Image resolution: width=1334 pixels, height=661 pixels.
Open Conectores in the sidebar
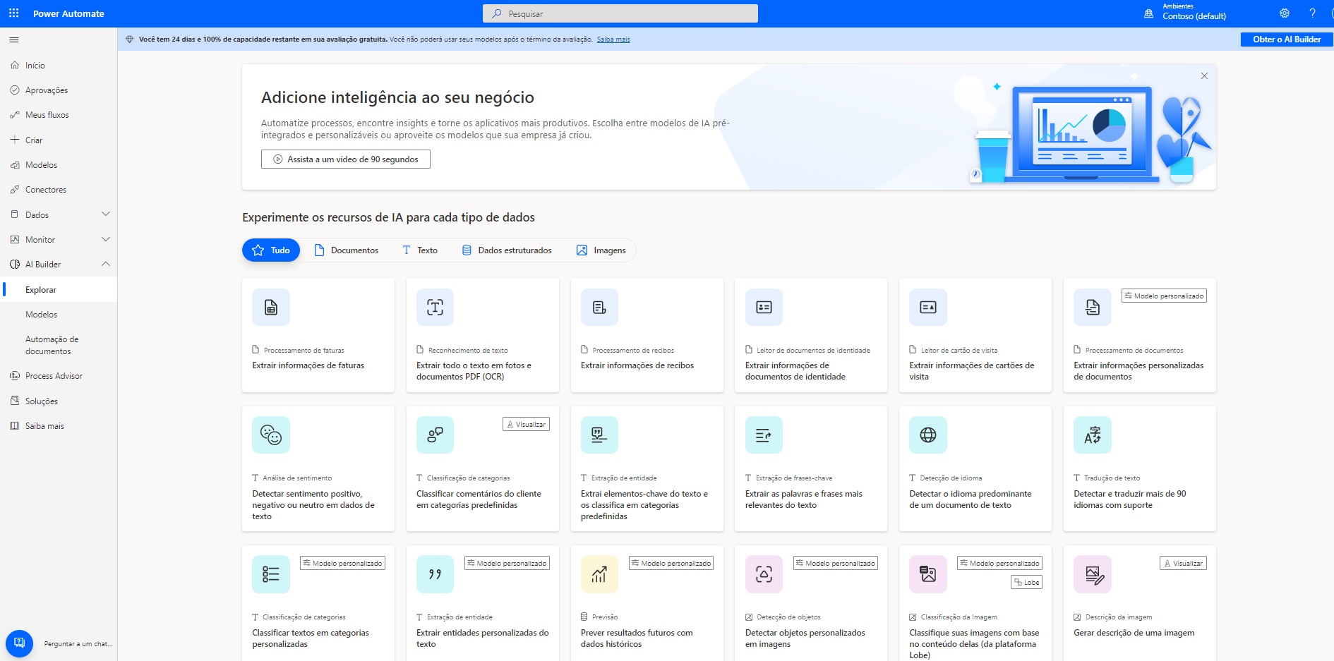[59, 190]
